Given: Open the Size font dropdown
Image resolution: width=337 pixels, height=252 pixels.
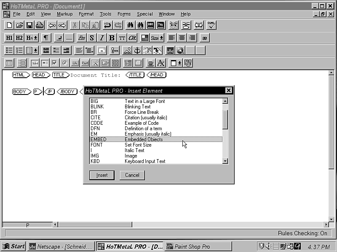Looking at the screenshot, I should [157, 38].
